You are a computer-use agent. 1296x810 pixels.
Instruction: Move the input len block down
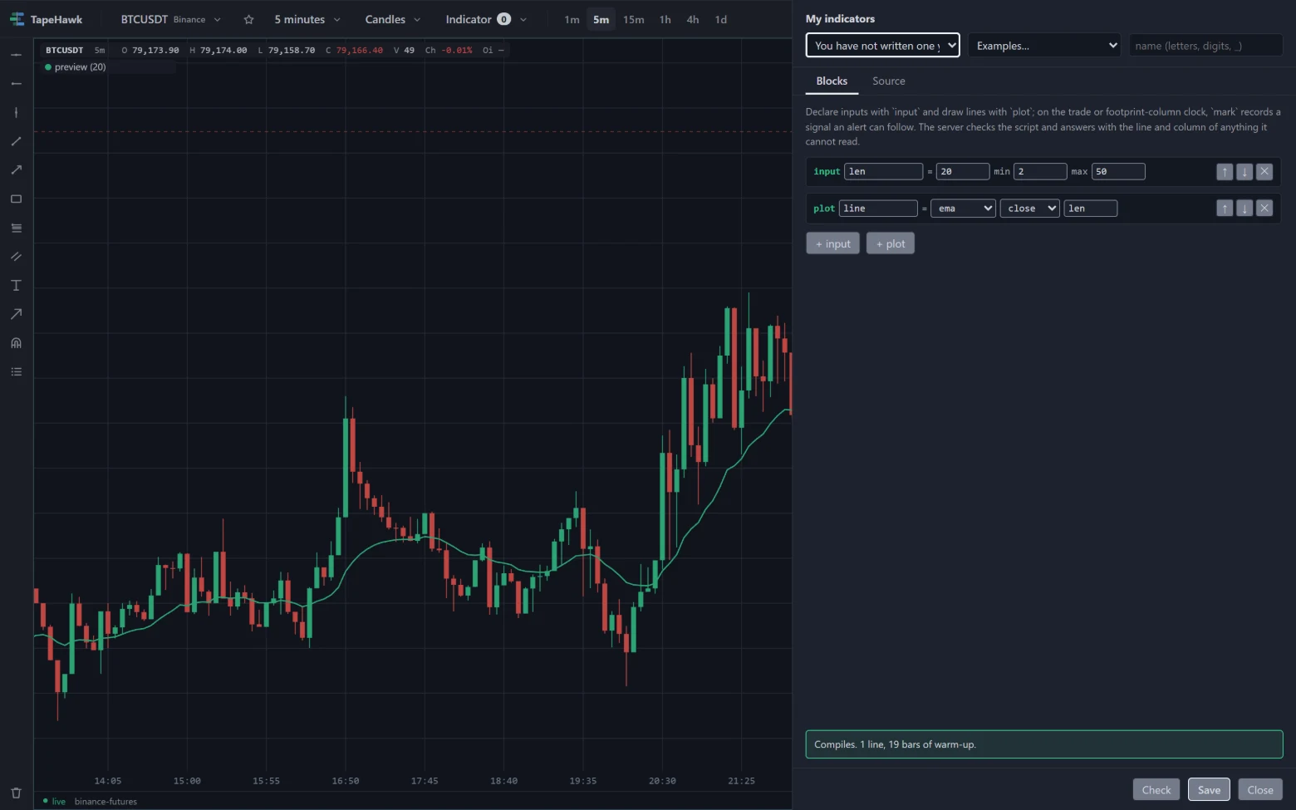click(1244, 172)
